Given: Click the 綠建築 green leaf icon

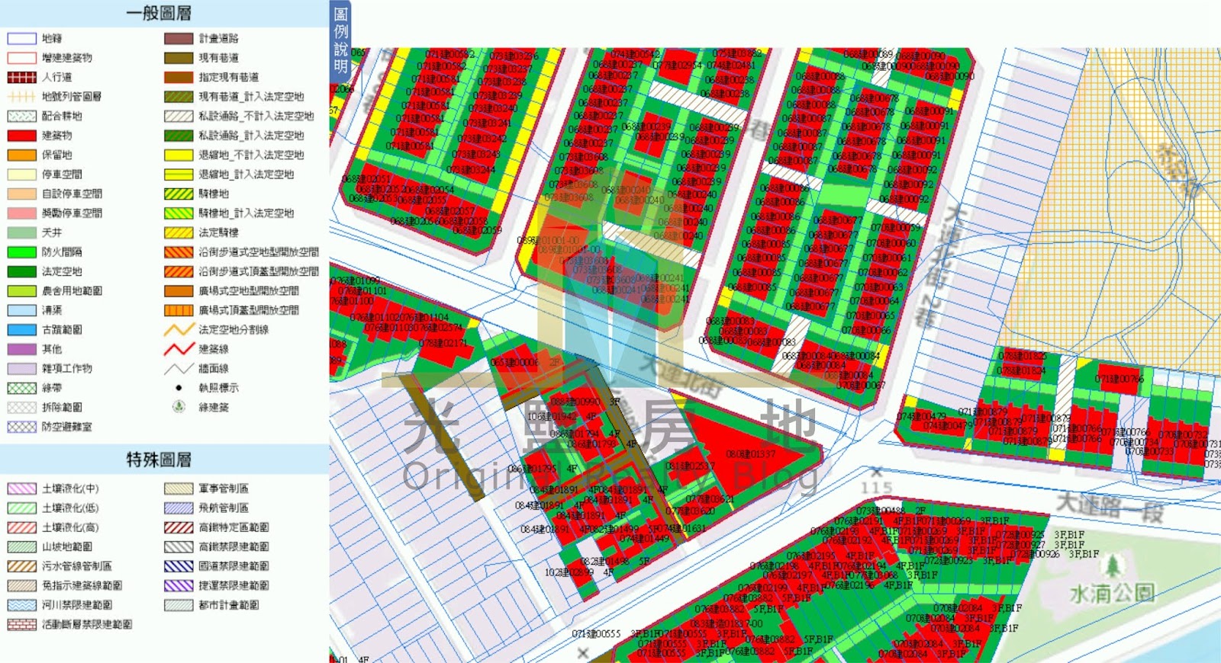Looking at the screenshot, I should click(x=179, y=407).
